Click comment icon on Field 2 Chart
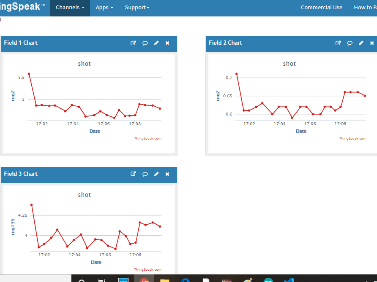This screenshot has width=377, height=282. click(x=350, y=43)
